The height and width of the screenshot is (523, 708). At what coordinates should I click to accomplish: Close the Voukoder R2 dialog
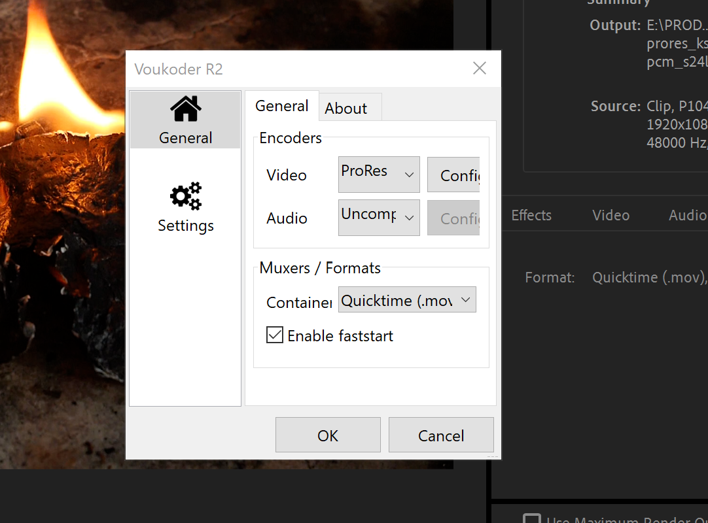[x=480, y=69]
